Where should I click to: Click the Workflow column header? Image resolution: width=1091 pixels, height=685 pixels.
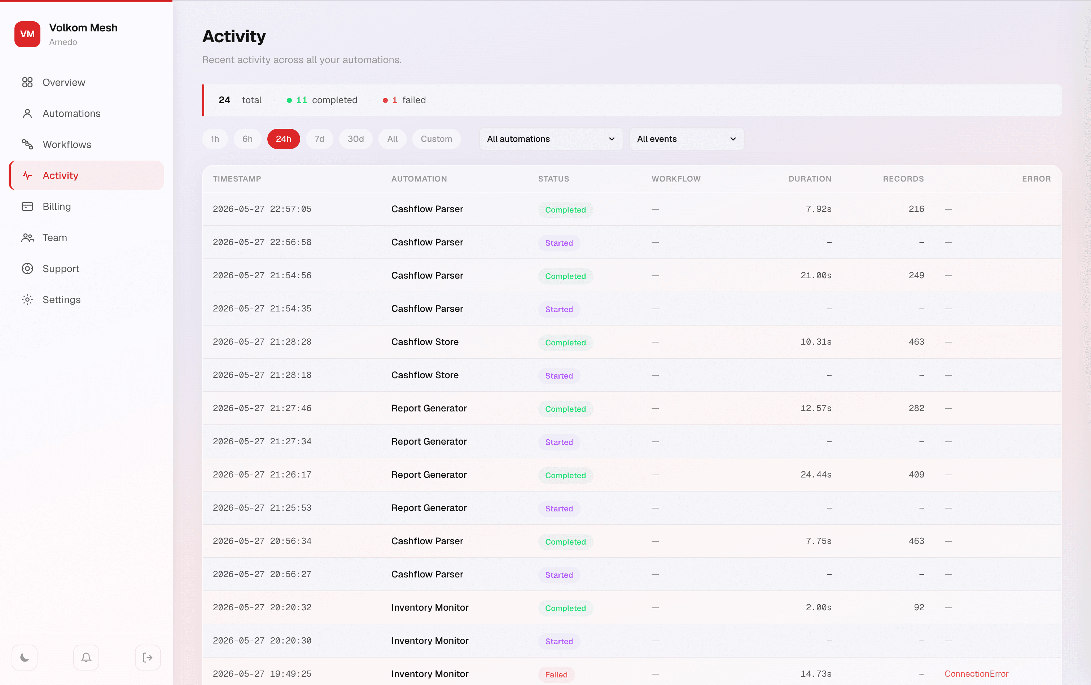tap(676, 179)
